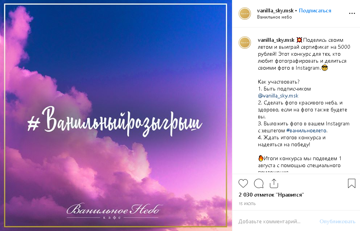The image size is (360, 231).
Task: Click the Опубликовать button
Action: point(337,222)
